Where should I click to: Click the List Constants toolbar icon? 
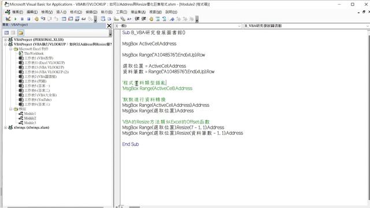109,19
